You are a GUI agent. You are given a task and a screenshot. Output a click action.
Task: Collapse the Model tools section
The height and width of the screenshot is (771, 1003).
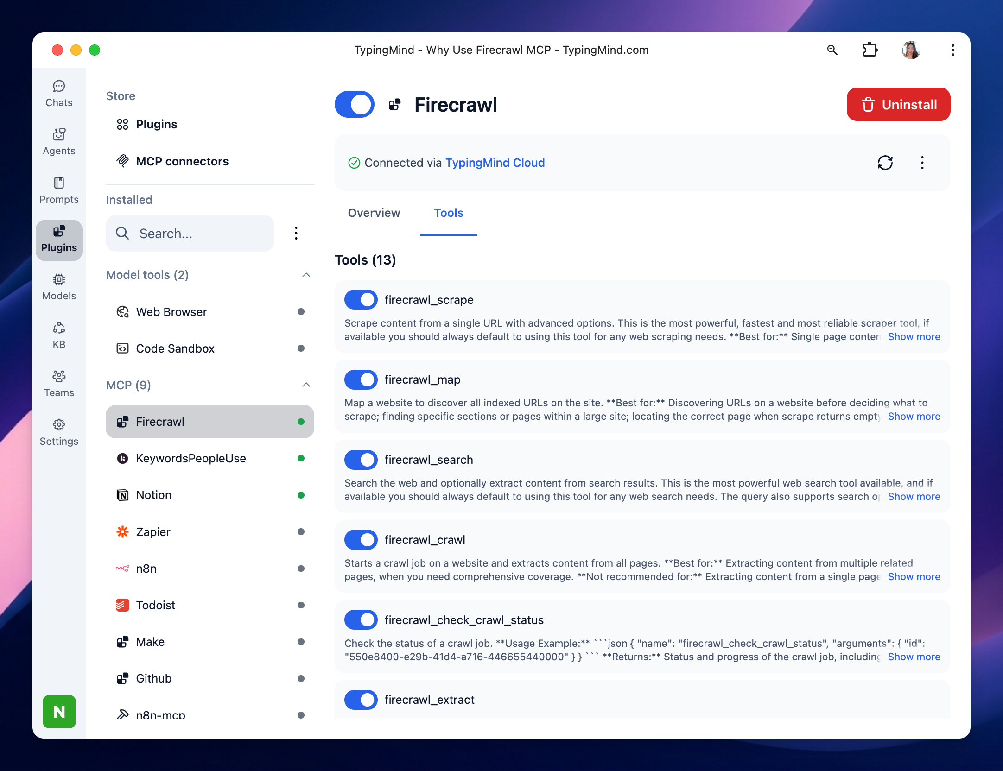click(x=306, y=275)
